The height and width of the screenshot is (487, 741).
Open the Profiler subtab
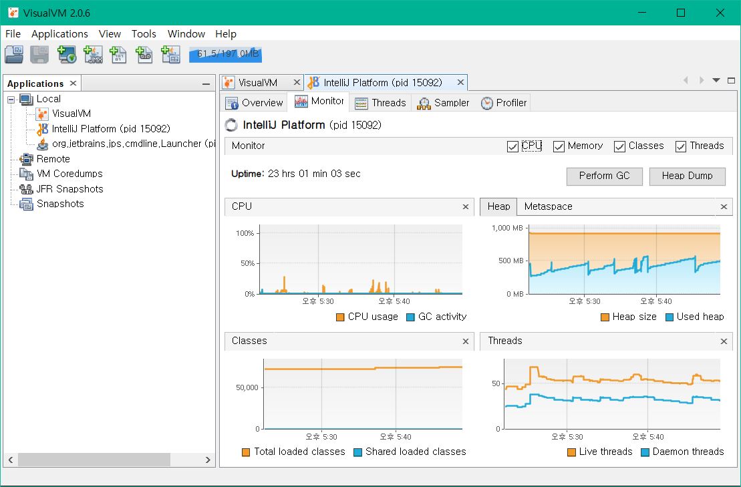(x=503, y=102)
